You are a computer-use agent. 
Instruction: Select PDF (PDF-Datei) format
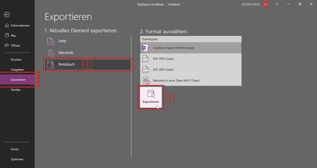point(191,59)
